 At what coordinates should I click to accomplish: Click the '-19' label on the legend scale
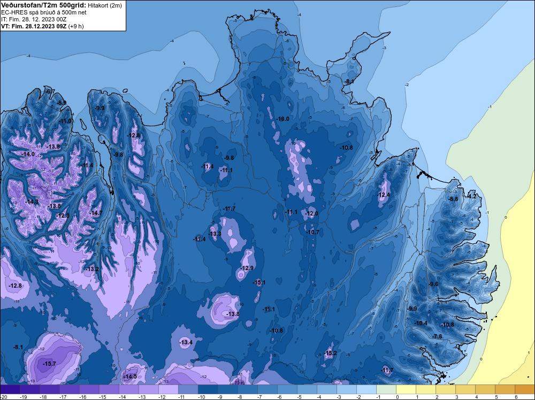[23, 397]
